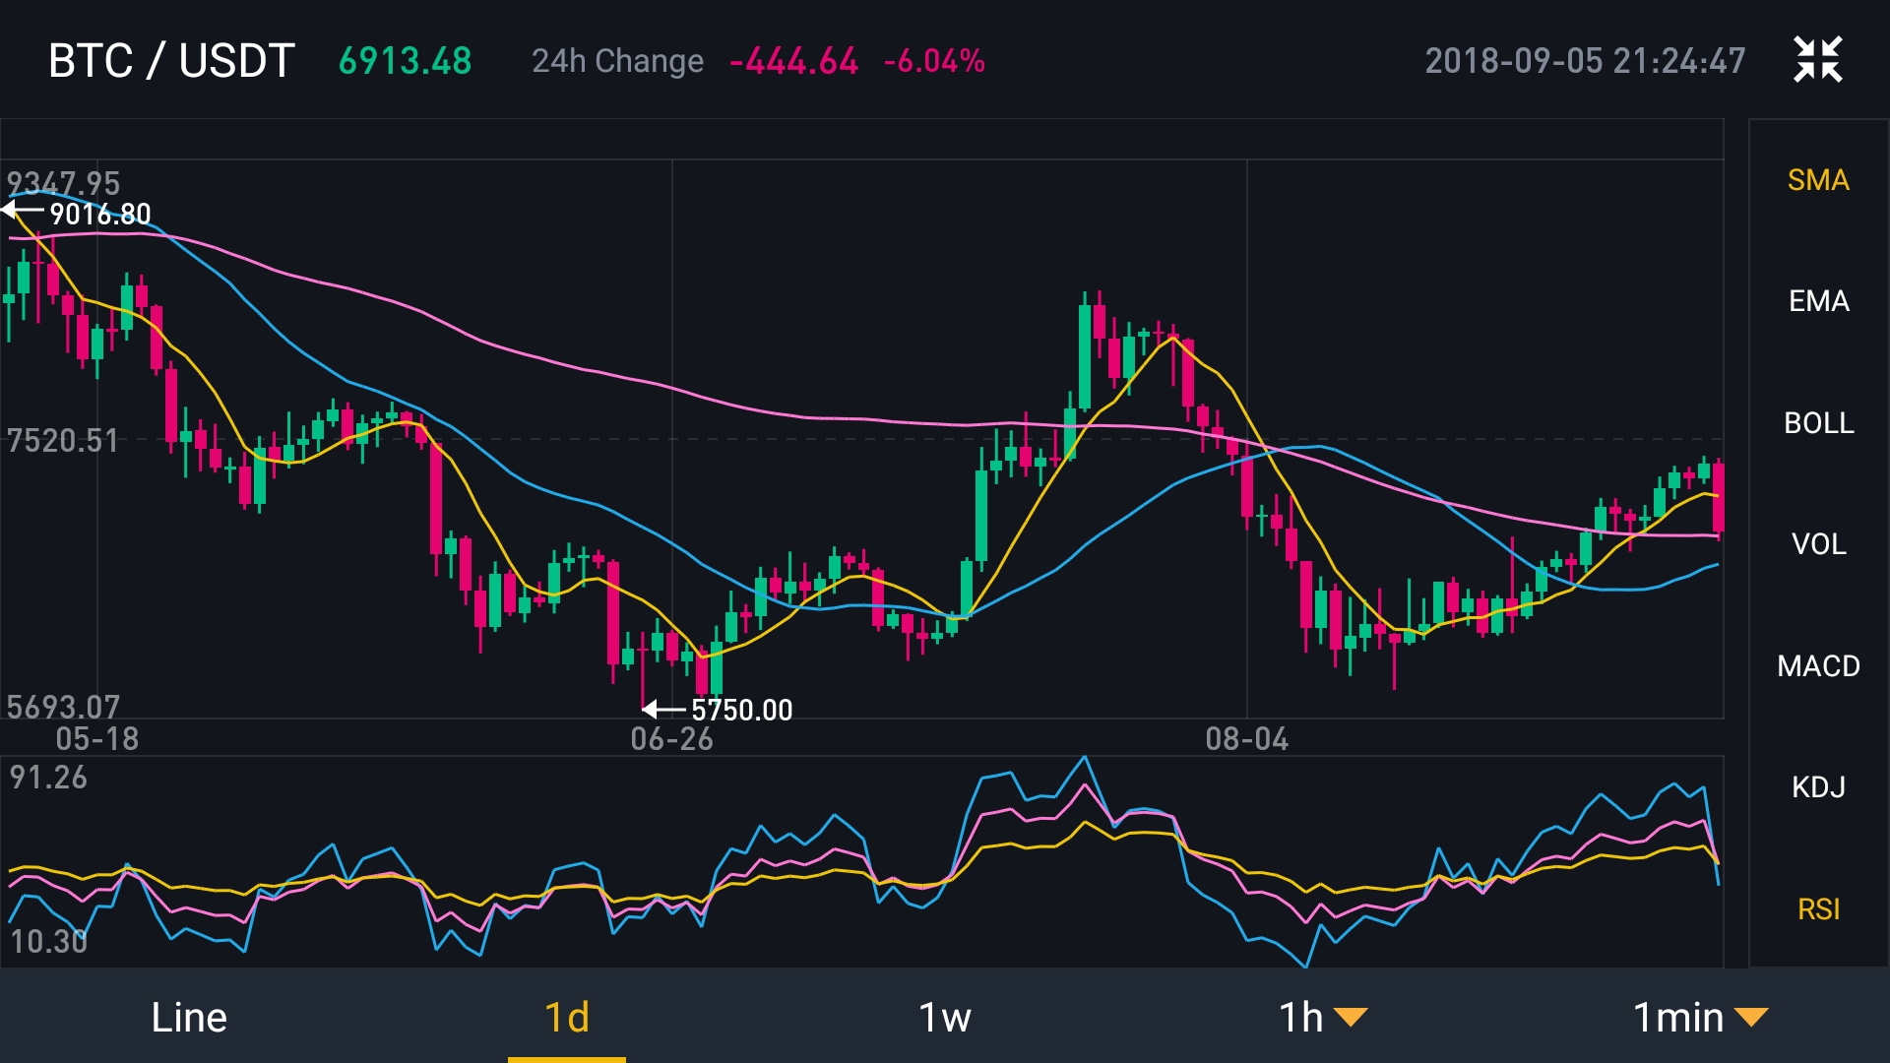
Task: Tap the 9016.80 high price marker
Action: pos(99,214)
